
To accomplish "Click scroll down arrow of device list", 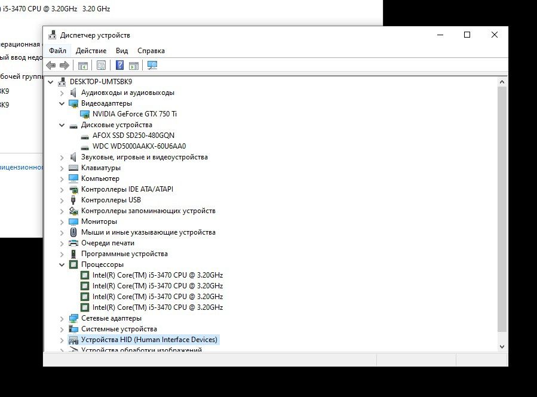I will pos(502,347).
